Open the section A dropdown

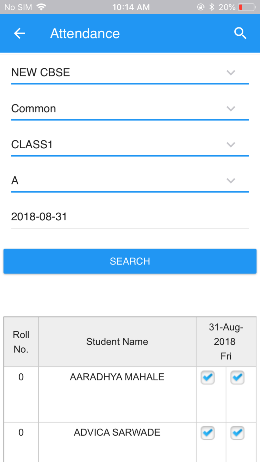[x=231, y=181]
